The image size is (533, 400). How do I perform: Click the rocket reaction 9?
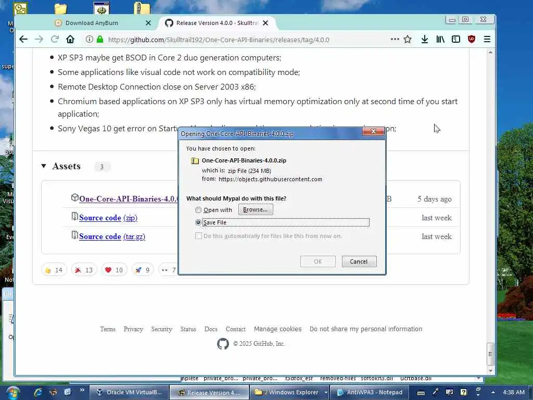143,270
